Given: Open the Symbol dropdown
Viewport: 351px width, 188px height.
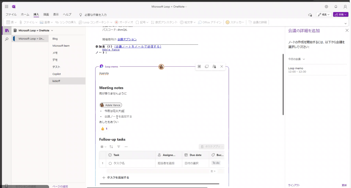Looking at the screenshot, I should coord(142,22).
